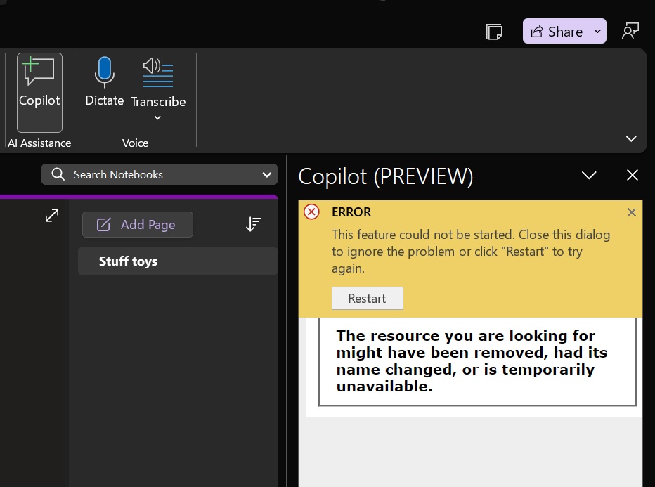Collapse the ribbon using the bottom-right chevron
The image size is (655, 487).
631,138
